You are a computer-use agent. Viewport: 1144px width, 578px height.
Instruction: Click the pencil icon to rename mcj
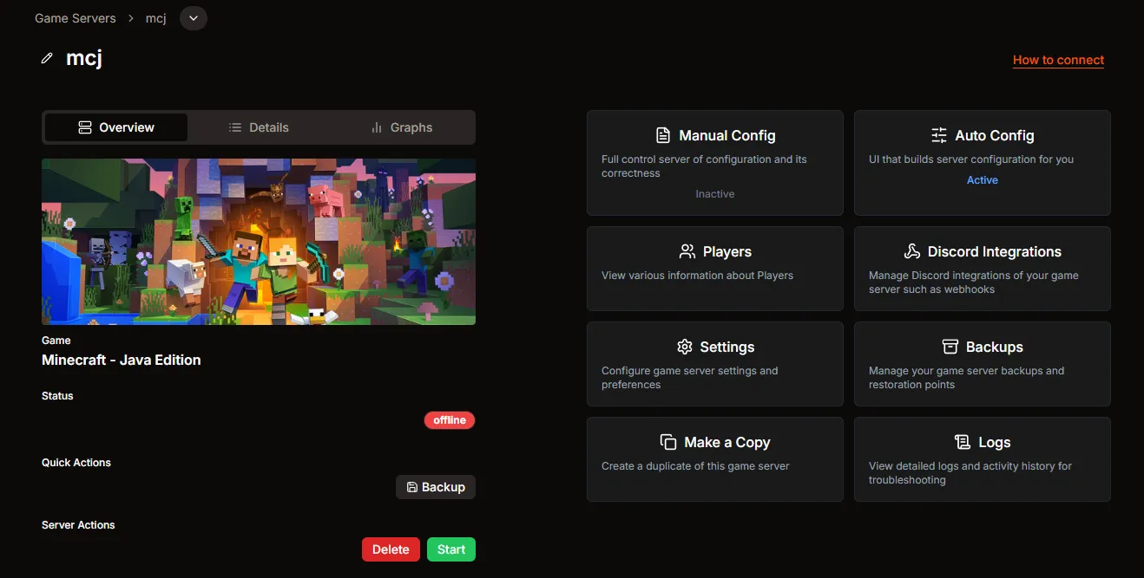click(46, 58)
